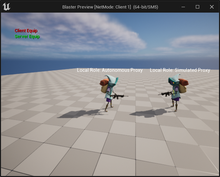Image resolution: width=220 pixels, height=177 pixels.
Task: Close the Blaster Preview window
Action: pos(212,7)
